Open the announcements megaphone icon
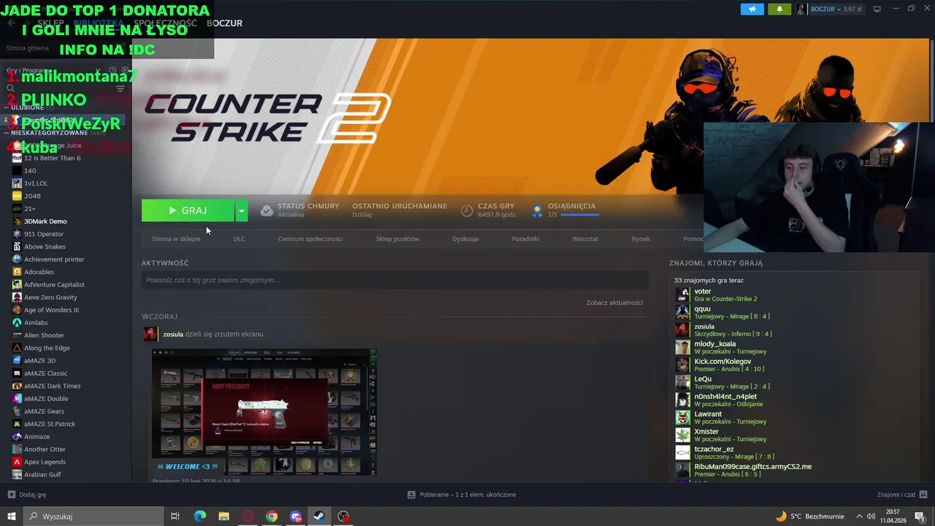935x526 pixels. (x=752, y=9)
